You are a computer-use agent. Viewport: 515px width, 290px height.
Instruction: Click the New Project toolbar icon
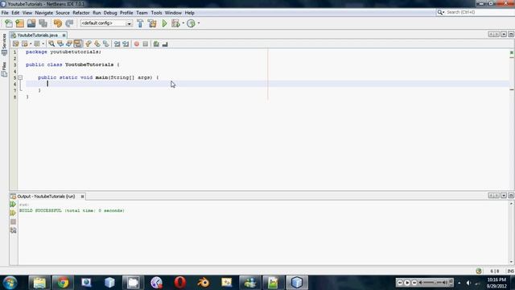[19, 23]
